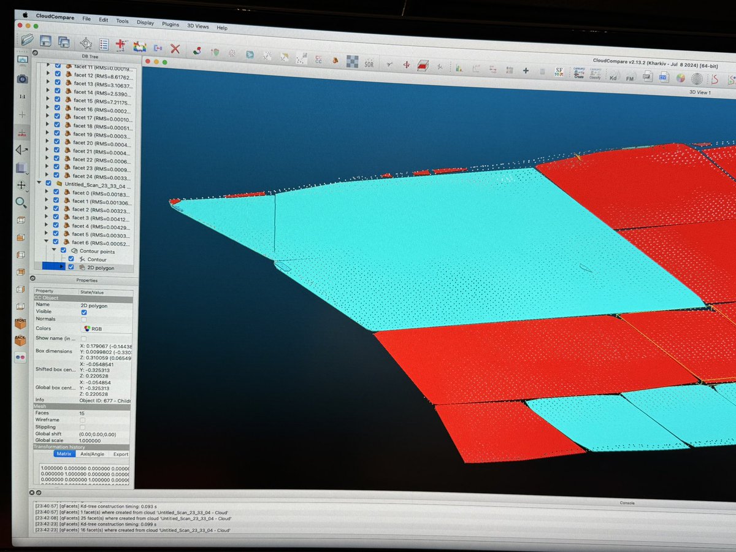The height and width of the screenshot is (552, 736).
Task: Open the point list picking icon
Action: (104, 44)
